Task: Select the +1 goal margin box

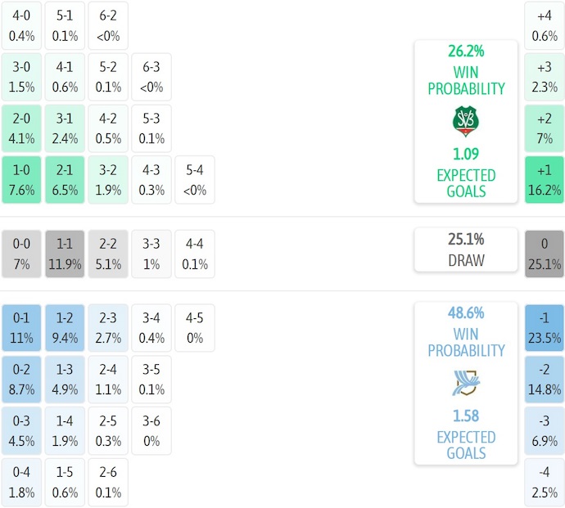Action: pyautogui.click(x=545, y=180)
